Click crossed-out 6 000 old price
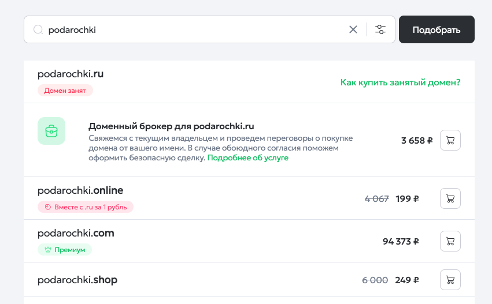The width and height of the screenshot is (492, 304). pyautogui.click(x=375, y=280)
